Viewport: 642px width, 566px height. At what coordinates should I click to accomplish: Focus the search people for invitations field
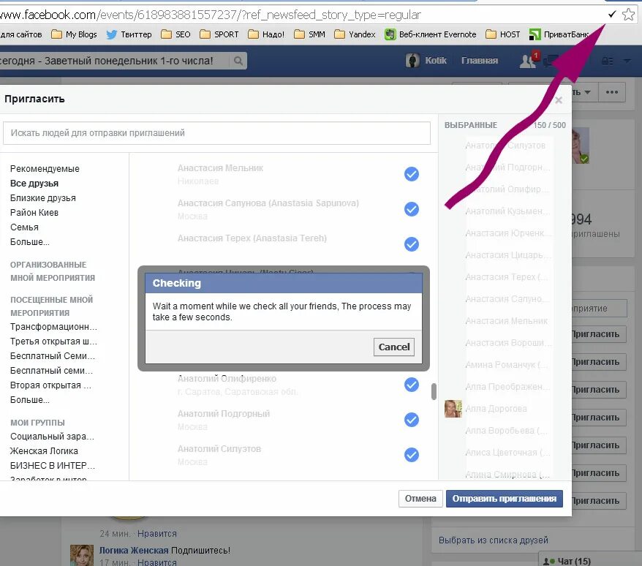(216, 133)
